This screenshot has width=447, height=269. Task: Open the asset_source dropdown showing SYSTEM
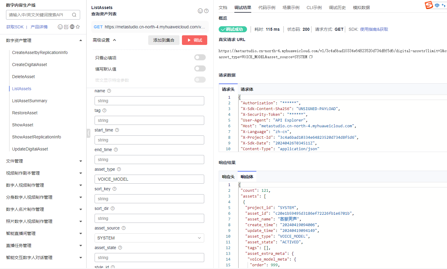[x=149, y=238]
